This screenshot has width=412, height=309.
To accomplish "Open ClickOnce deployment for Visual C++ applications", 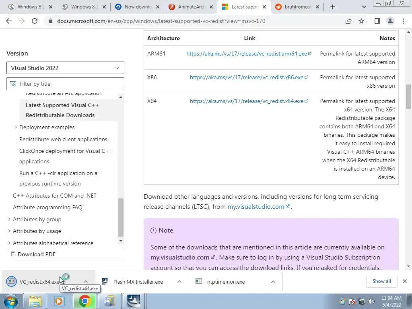I will (x=66, y=156).
